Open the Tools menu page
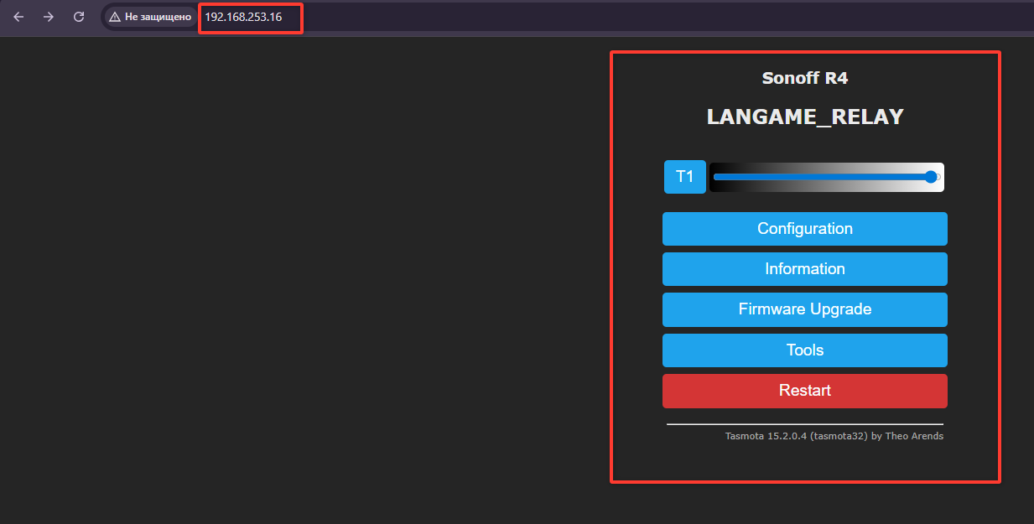The width and height of the screenshot is (1034, 524). [x=805, y=350]
